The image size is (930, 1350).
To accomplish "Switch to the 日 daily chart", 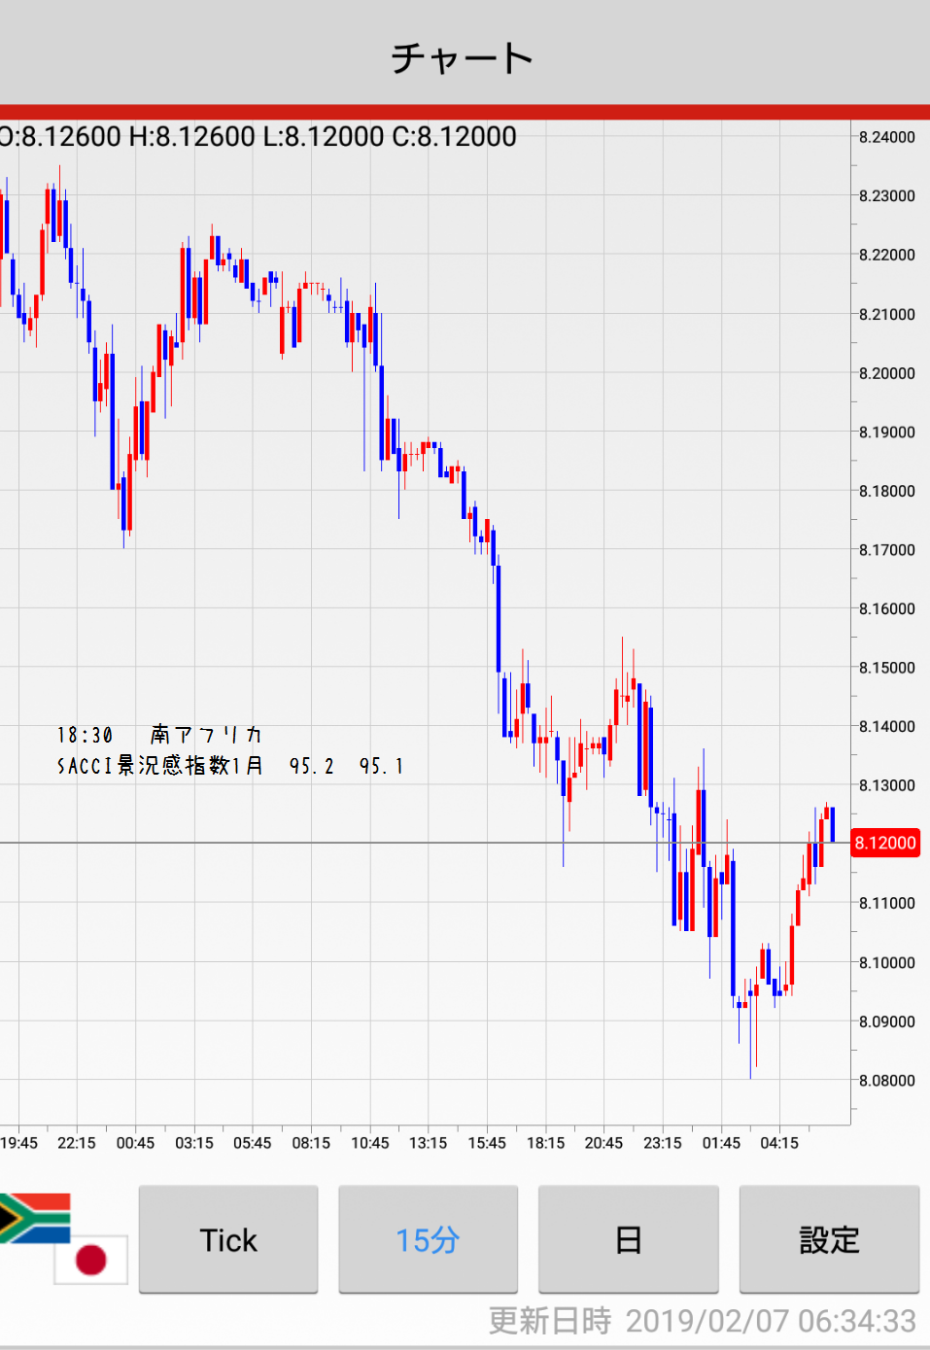I will [628, 1239].
